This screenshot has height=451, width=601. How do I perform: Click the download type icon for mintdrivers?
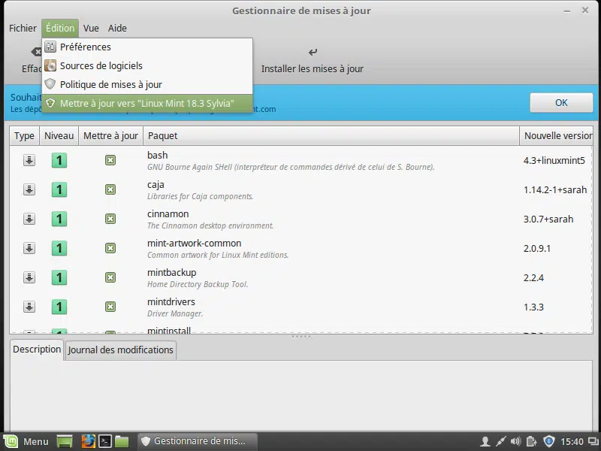click(29, 307)
